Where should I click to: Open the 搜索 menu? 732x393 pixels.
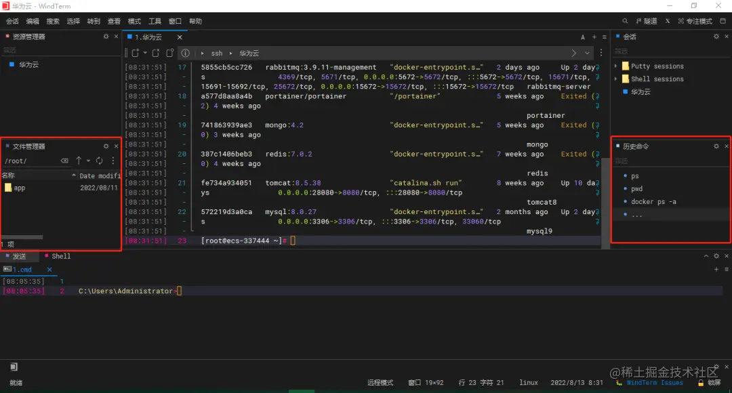[53, 21]
